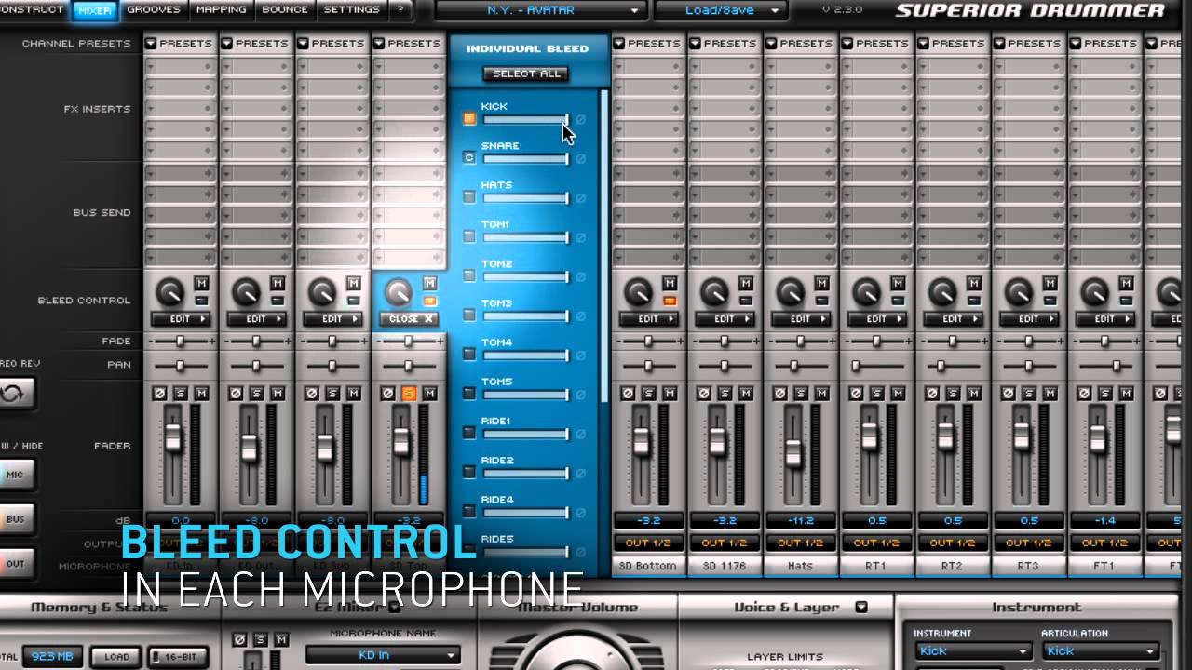This screenshot has width=1192, height=670.
Task: Mute the Hats channel fader
Action: pyautogui.click(x=821, y=394)
